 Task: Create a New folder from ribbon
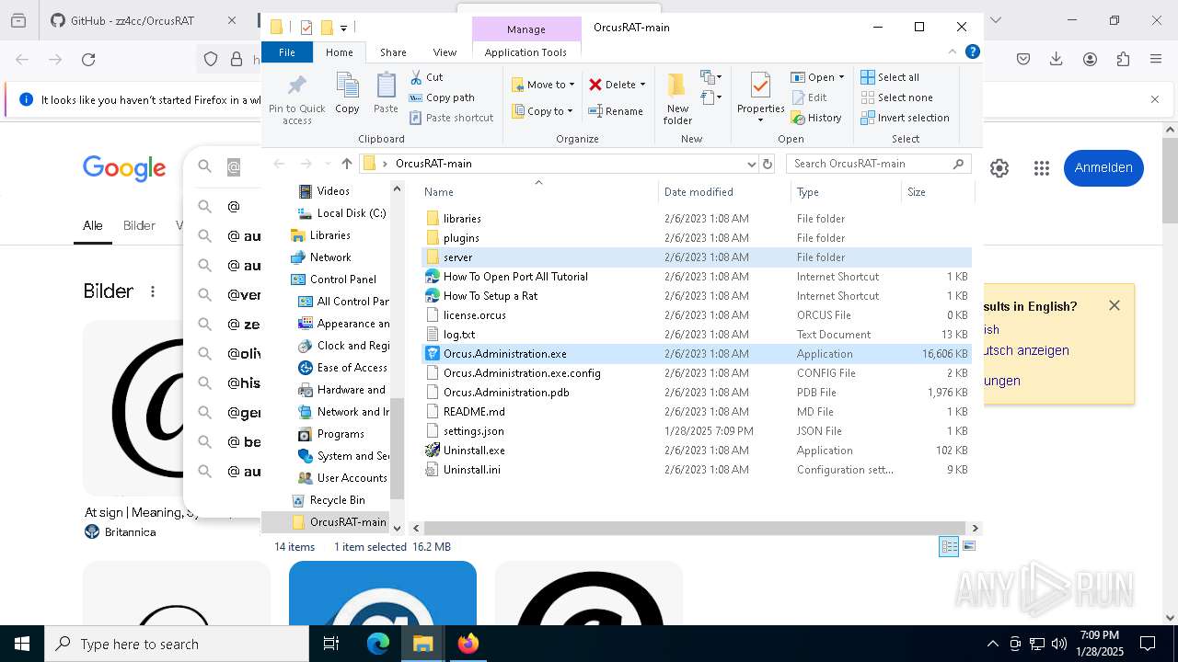[x=677, y=97]
